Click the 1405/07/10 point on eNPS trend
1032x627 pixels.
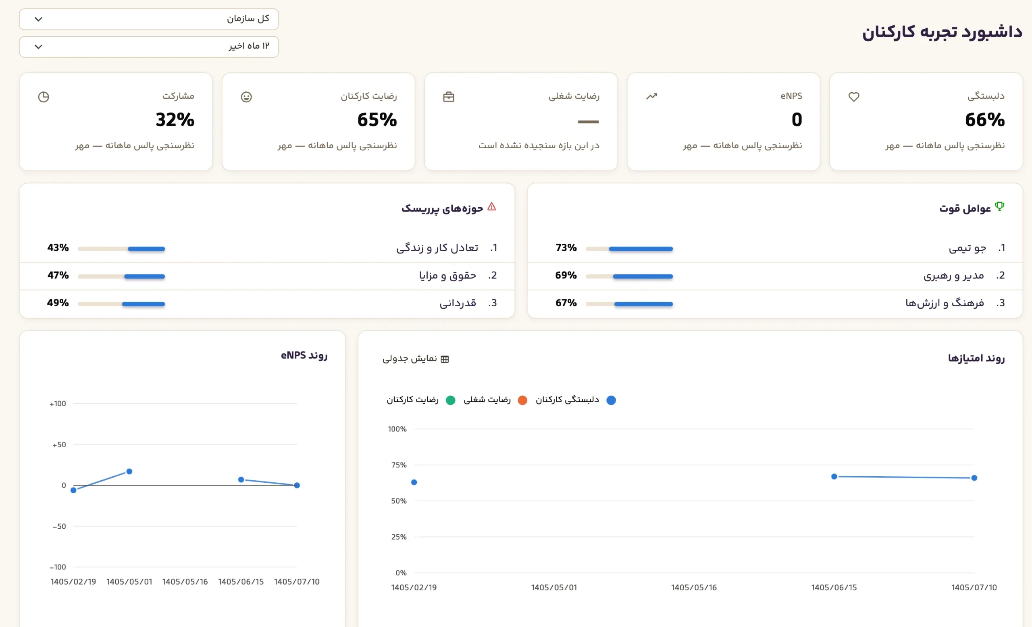click(297, 485)
